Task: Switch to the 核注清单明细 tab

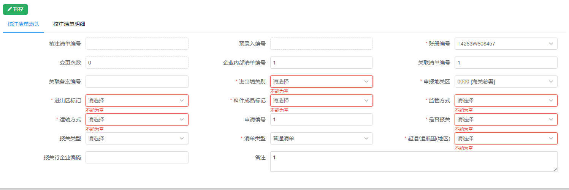Action: click(69, 24)
